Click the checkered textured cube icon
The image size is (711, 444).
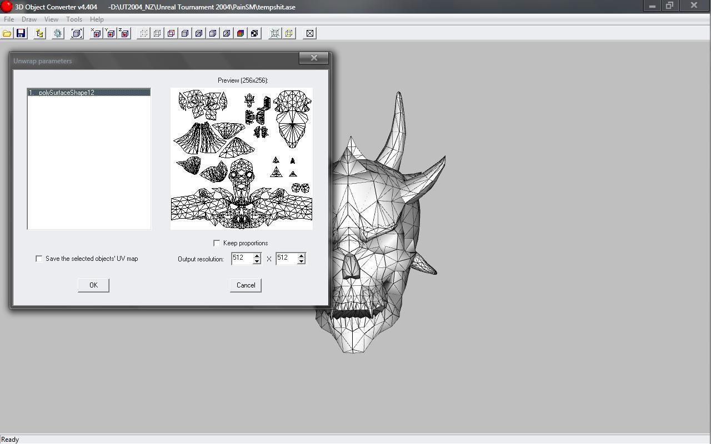point(254,33)
